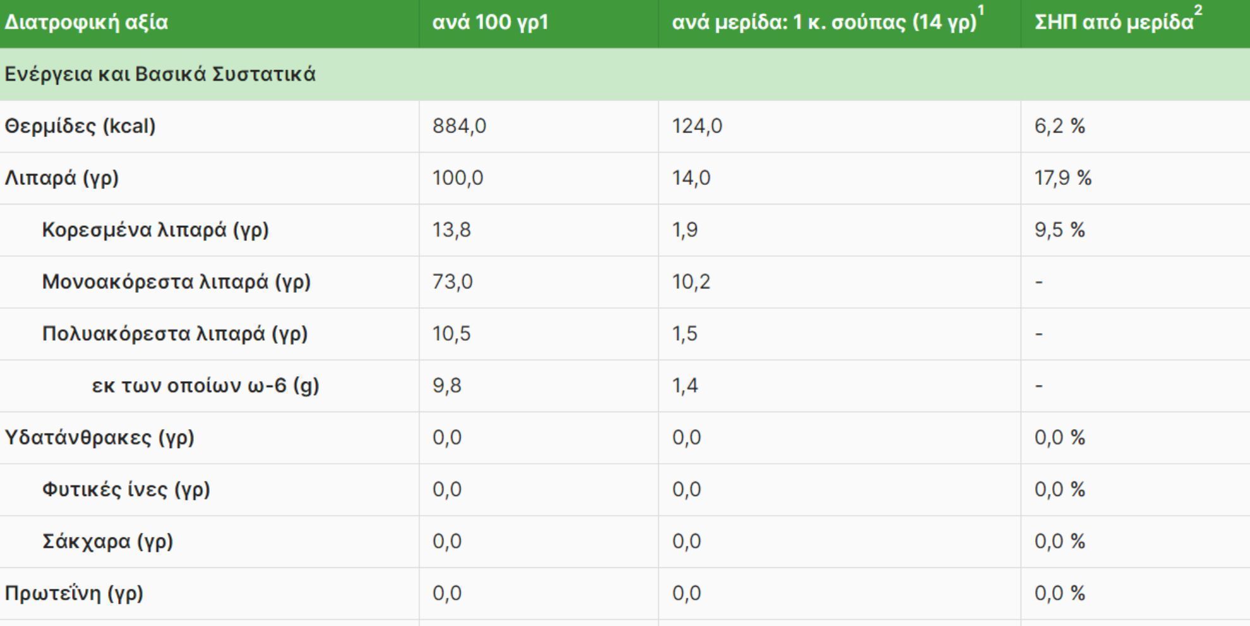Click the 6,2 % daily intake value
This screenshot has height=626, width=1250.
(x=1059, y=126)
